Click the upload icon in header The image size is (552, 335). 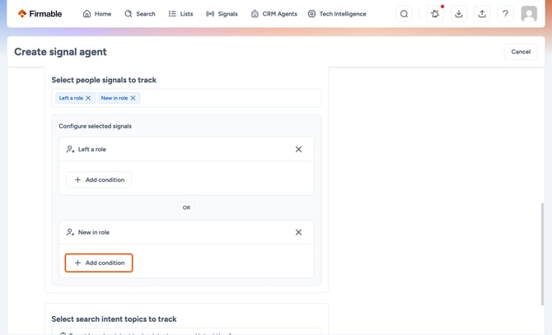482,14
